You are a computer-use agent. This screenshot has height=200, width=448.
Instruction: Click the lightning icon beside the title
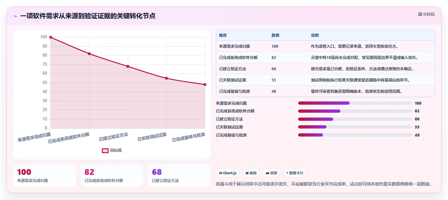[15, 16]
